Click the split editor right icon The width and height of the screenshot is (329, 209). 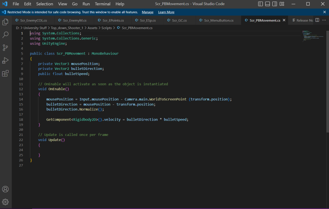pos(317,20)
